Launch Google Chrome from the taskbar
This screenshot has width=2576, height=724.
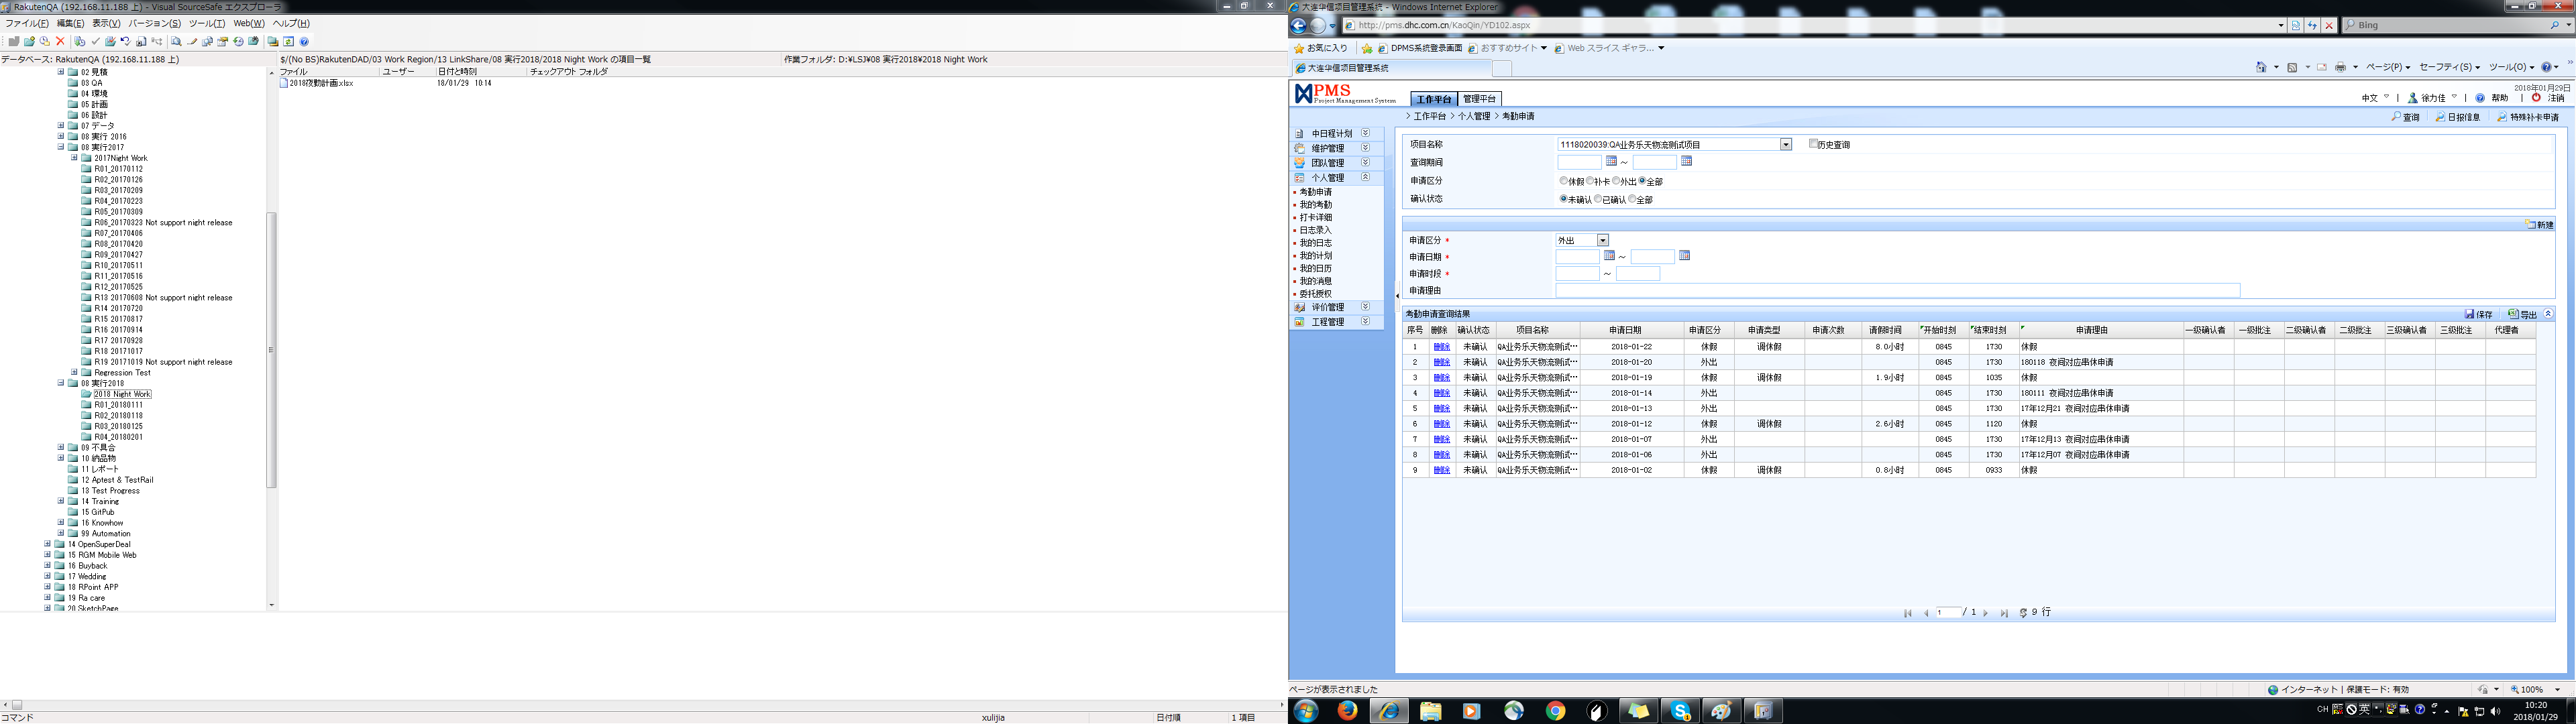point(1555,711)
